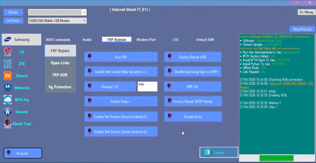Click the '{ Internet Ghost (T_X1) }' title text

(130, 10)
